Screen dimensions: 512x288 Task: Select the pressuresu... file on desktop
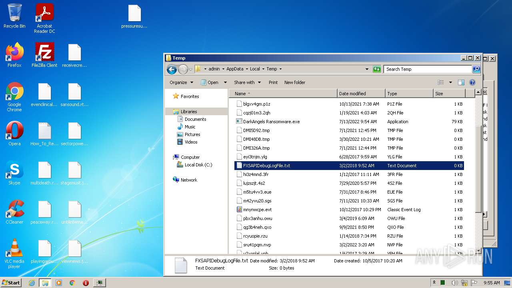(x=134, y=16)
